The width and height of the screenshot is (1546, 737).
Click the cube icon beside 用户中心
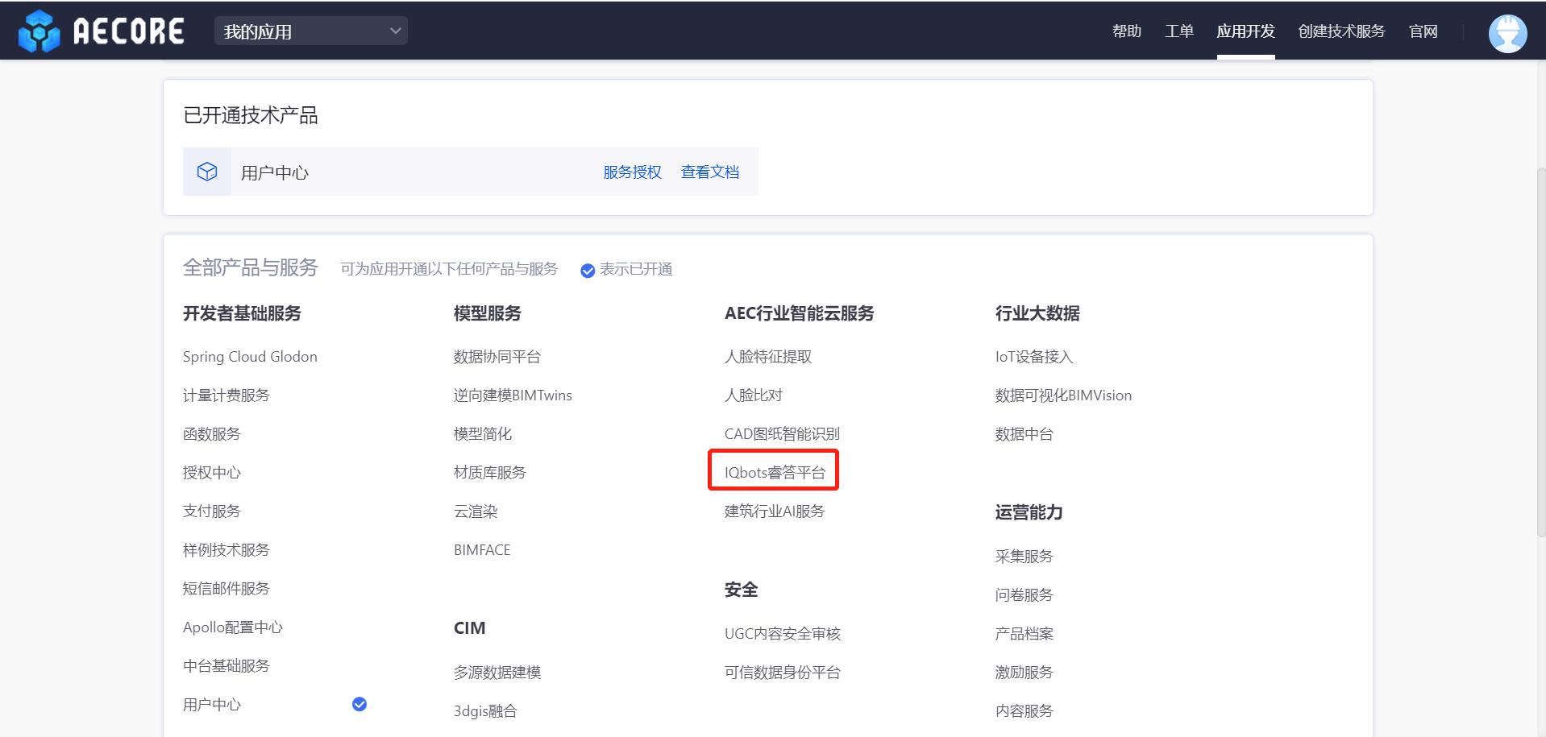tap(207, 172)
